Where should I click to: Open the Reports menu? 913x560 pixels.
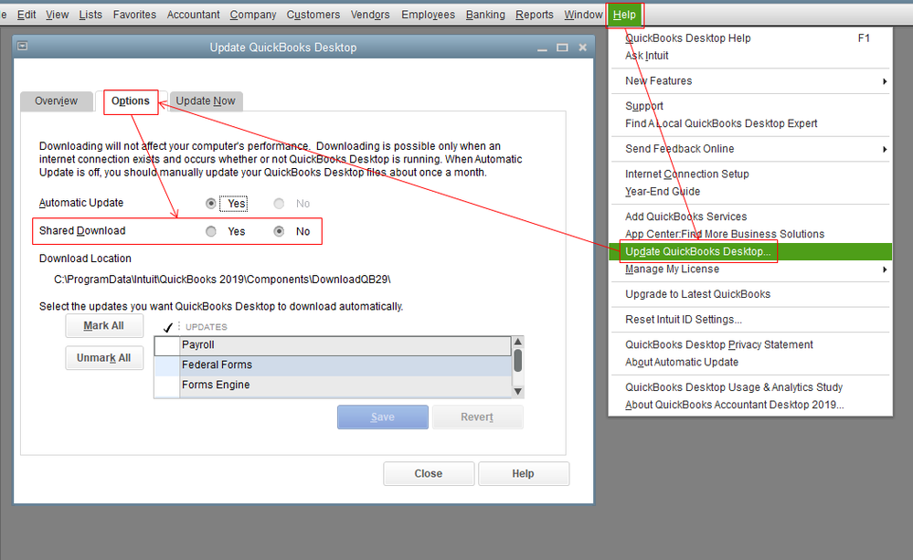[x=534, y=15]
